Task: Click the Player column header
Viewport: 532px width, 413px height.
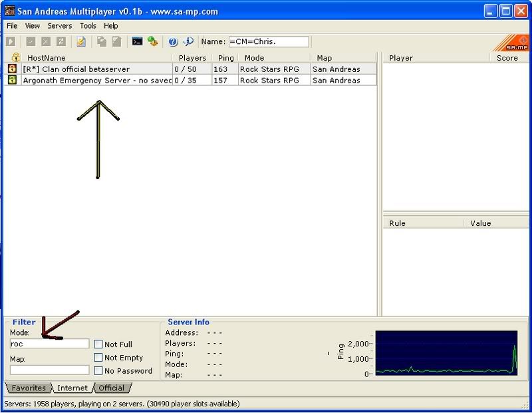Action: pyautogui.click(x=436, y=58)
